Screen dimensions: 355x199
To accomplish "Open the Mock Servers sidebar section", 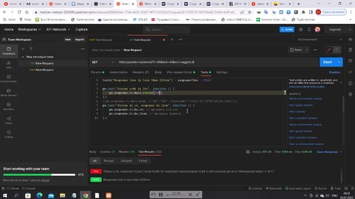I will pos(9,92).
